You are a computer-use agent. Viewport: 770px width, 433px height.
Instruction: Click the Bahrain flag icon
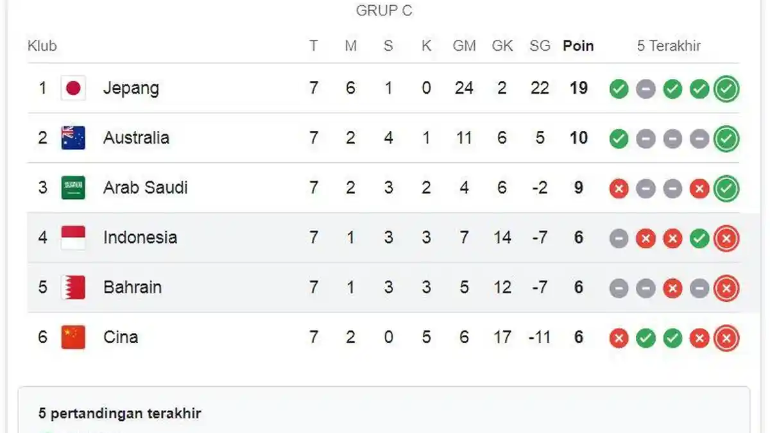click(x=73, y=287)
